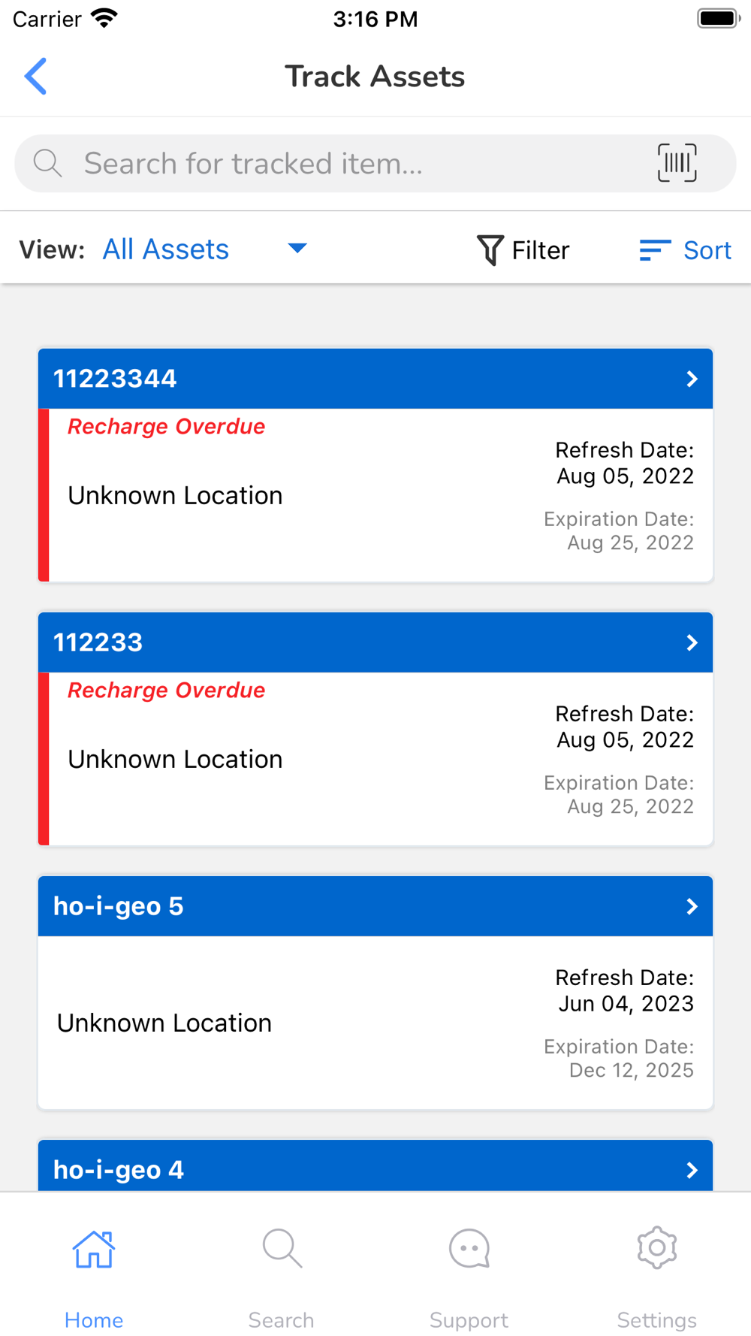751x1336 pixels.
Task: Tap the Sort lines icon
Action: point(654,250)
